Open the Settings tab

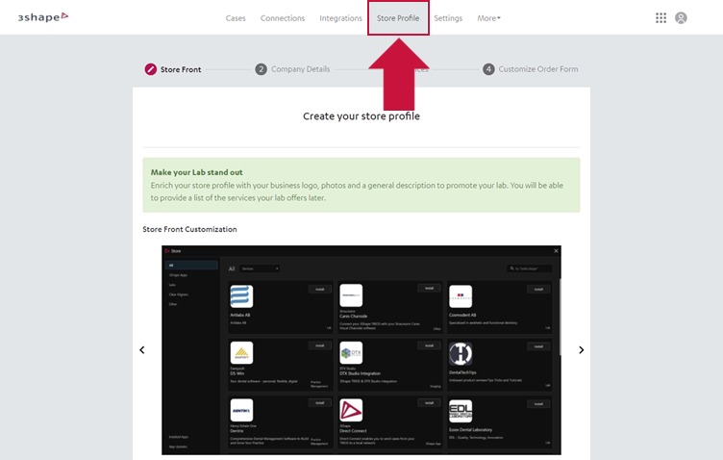[448, 18]
